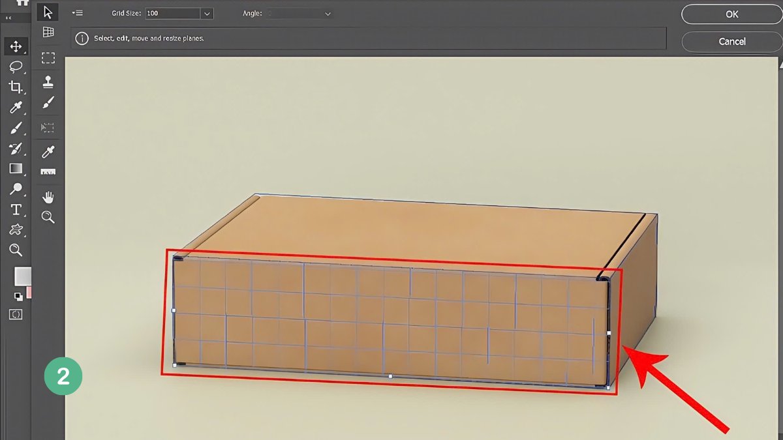
Task: Open the Grid Size dropdown arrow
Action: [x=207, y=13]
